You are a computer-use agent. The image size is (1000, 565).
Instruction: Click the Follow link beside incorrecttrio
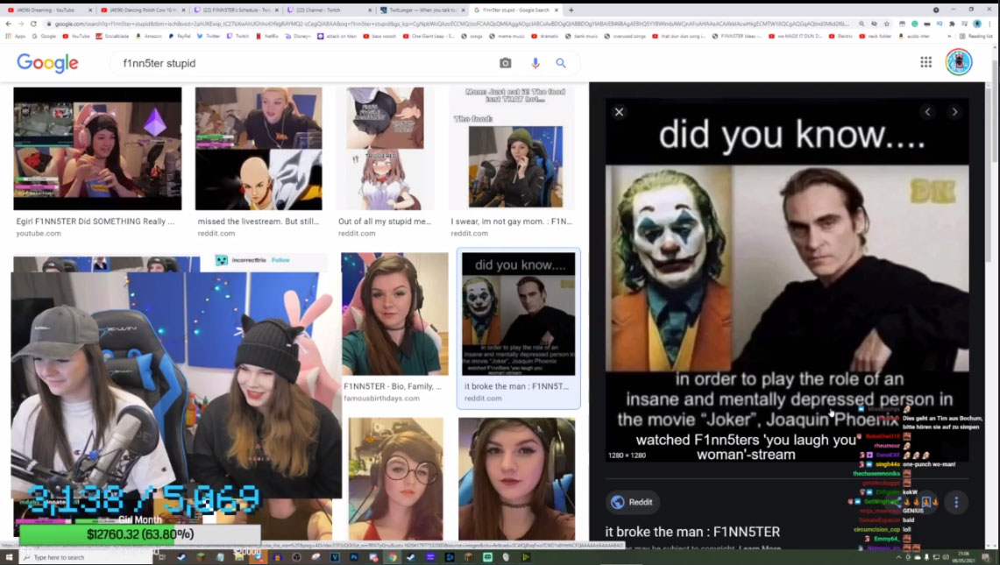pyautogui.click(x=280, y=260)
